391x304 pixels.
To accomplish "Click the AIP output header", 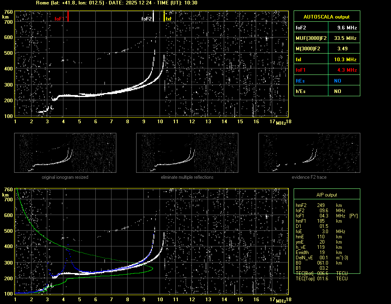I will click(x=326, y=195).
